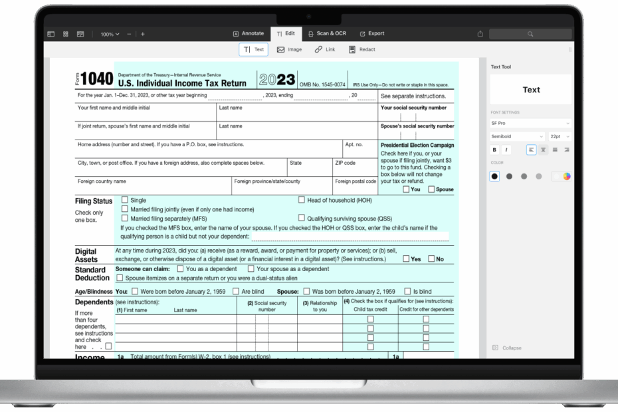Collapse the Text Tool panel
The image size is (618, 412).
point(506,348)
